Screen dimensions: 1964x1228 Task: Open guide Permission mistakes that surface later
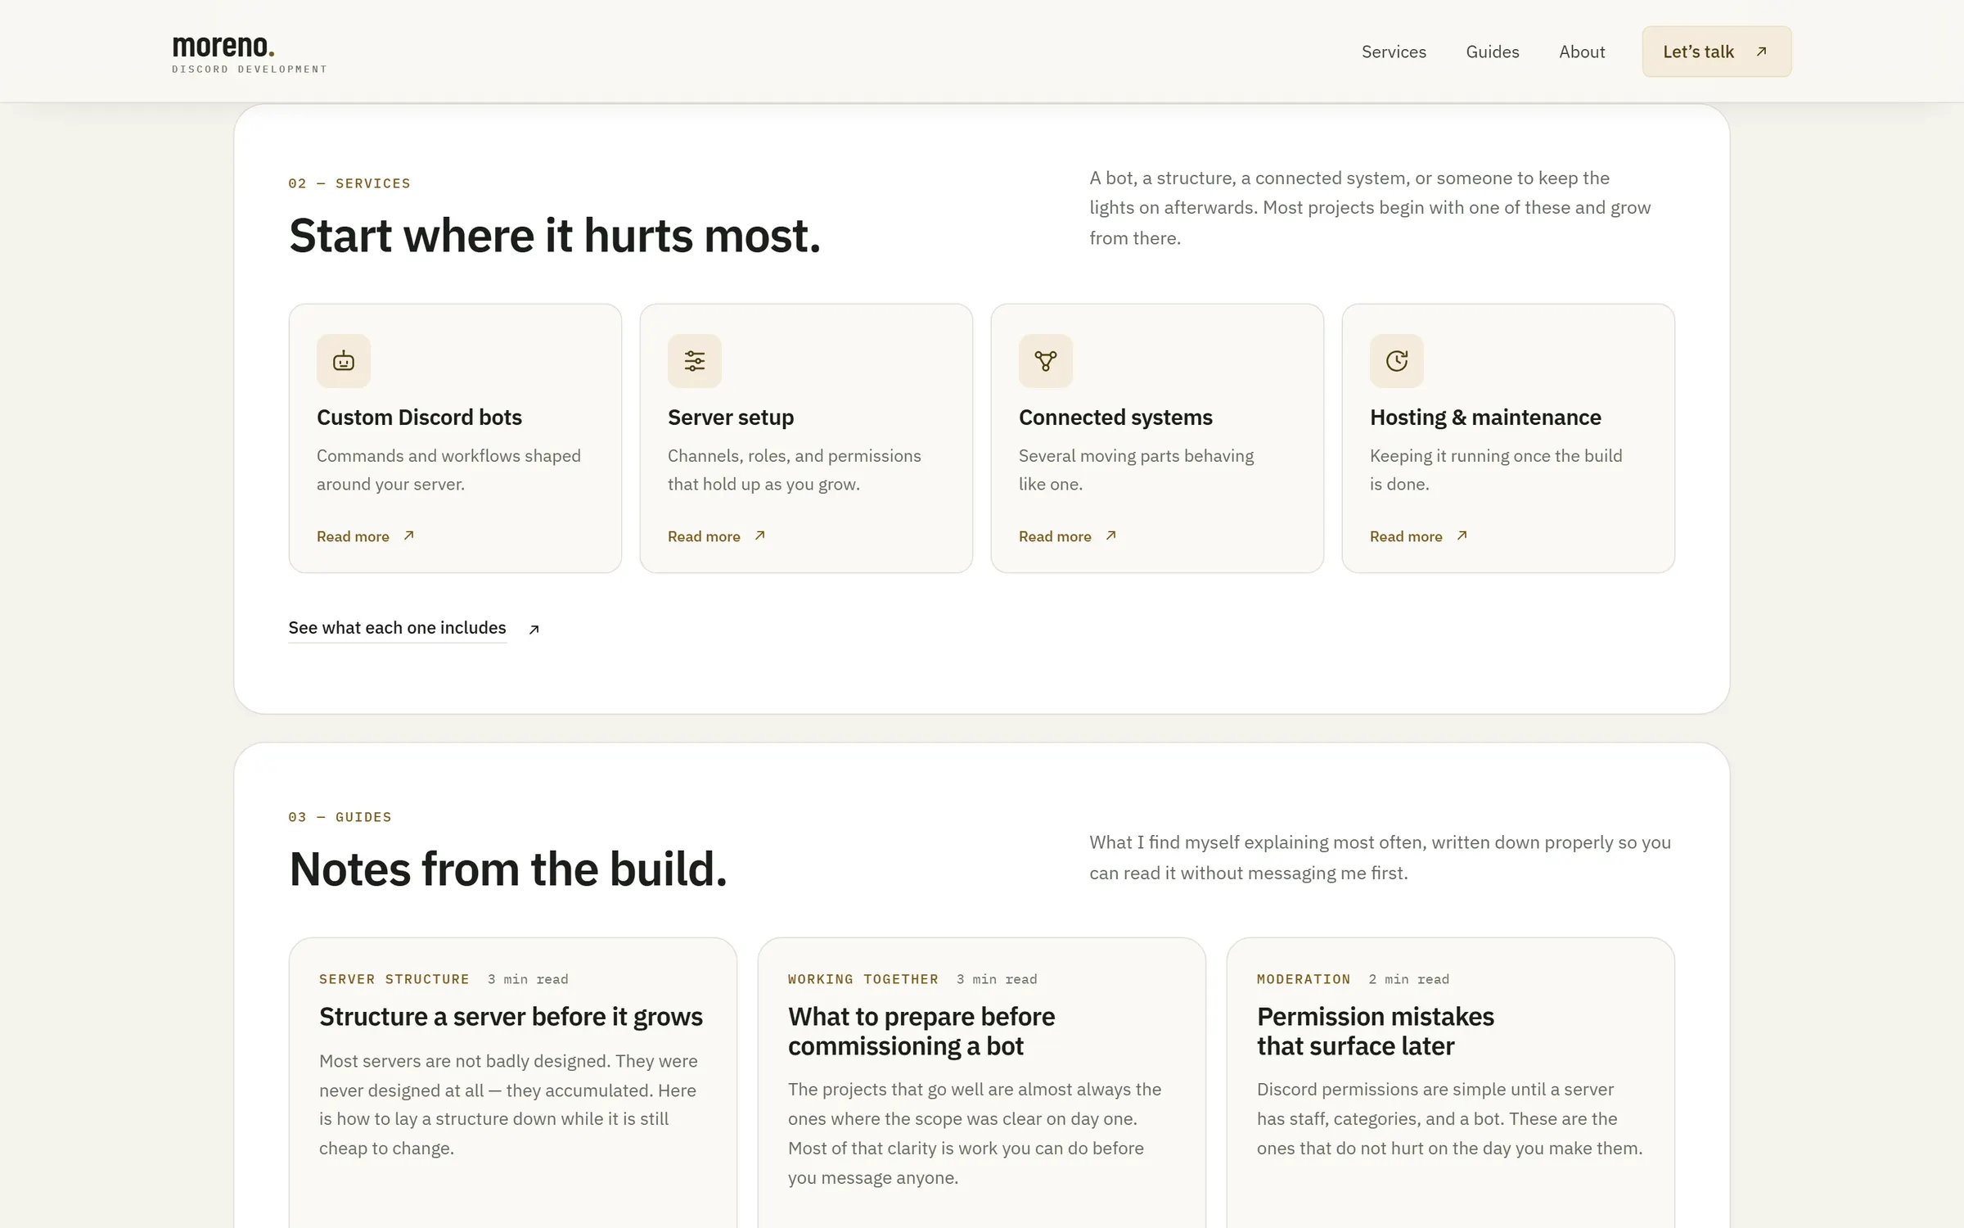(x=1376, y=1032)
